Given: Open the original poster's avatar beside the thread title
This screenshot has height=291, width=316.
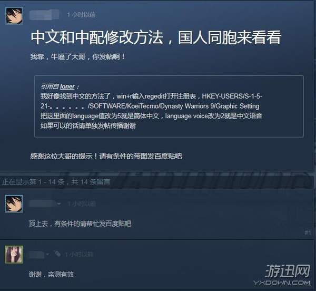Looking at the screenshot, I should [14, 16].
